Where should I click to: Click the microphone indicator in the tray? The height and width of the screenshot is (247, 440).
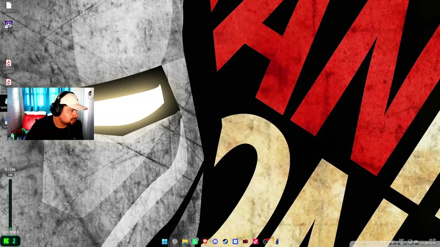click(393, 242)
